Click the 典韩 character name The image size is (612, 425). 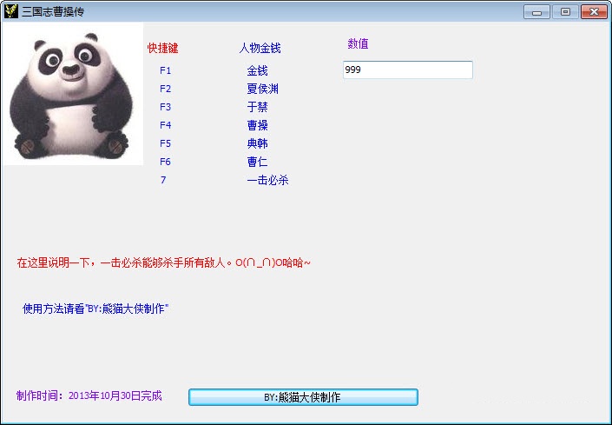(257, 143)
